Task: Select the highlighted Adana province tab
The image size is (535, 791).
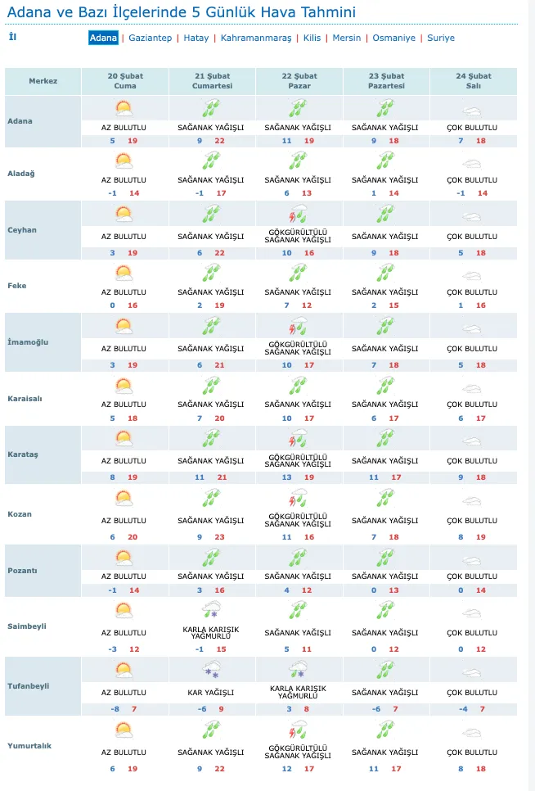Action: click(103, 38)
